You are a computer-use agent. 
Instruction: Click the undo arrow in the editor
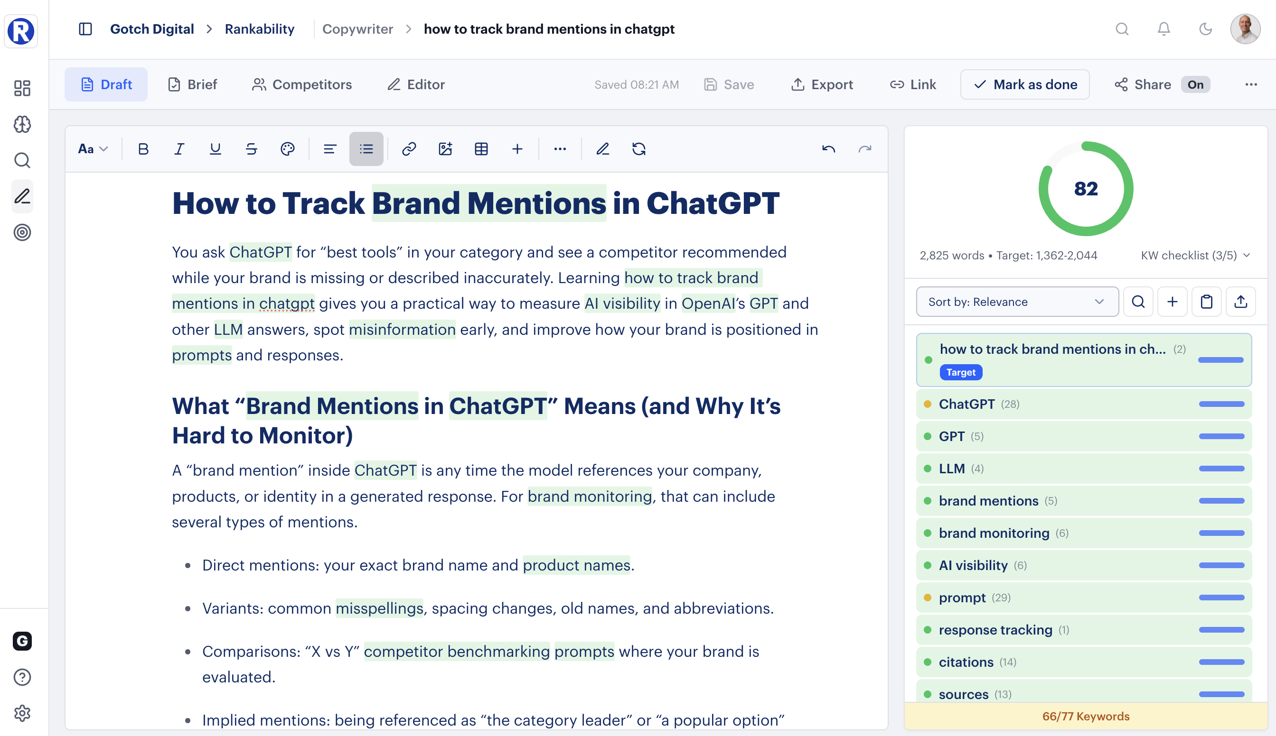(828, 148)
